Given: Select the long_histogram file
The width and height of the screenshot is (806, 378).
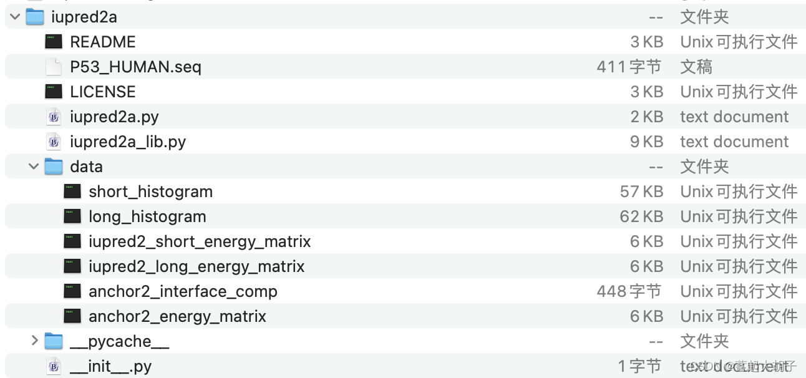Looking at the screenshot, I should (x=147, y=216).
